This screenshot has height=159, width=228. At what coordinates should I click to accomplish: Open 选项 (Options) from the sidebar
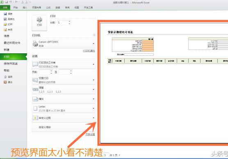pos(8,77)
